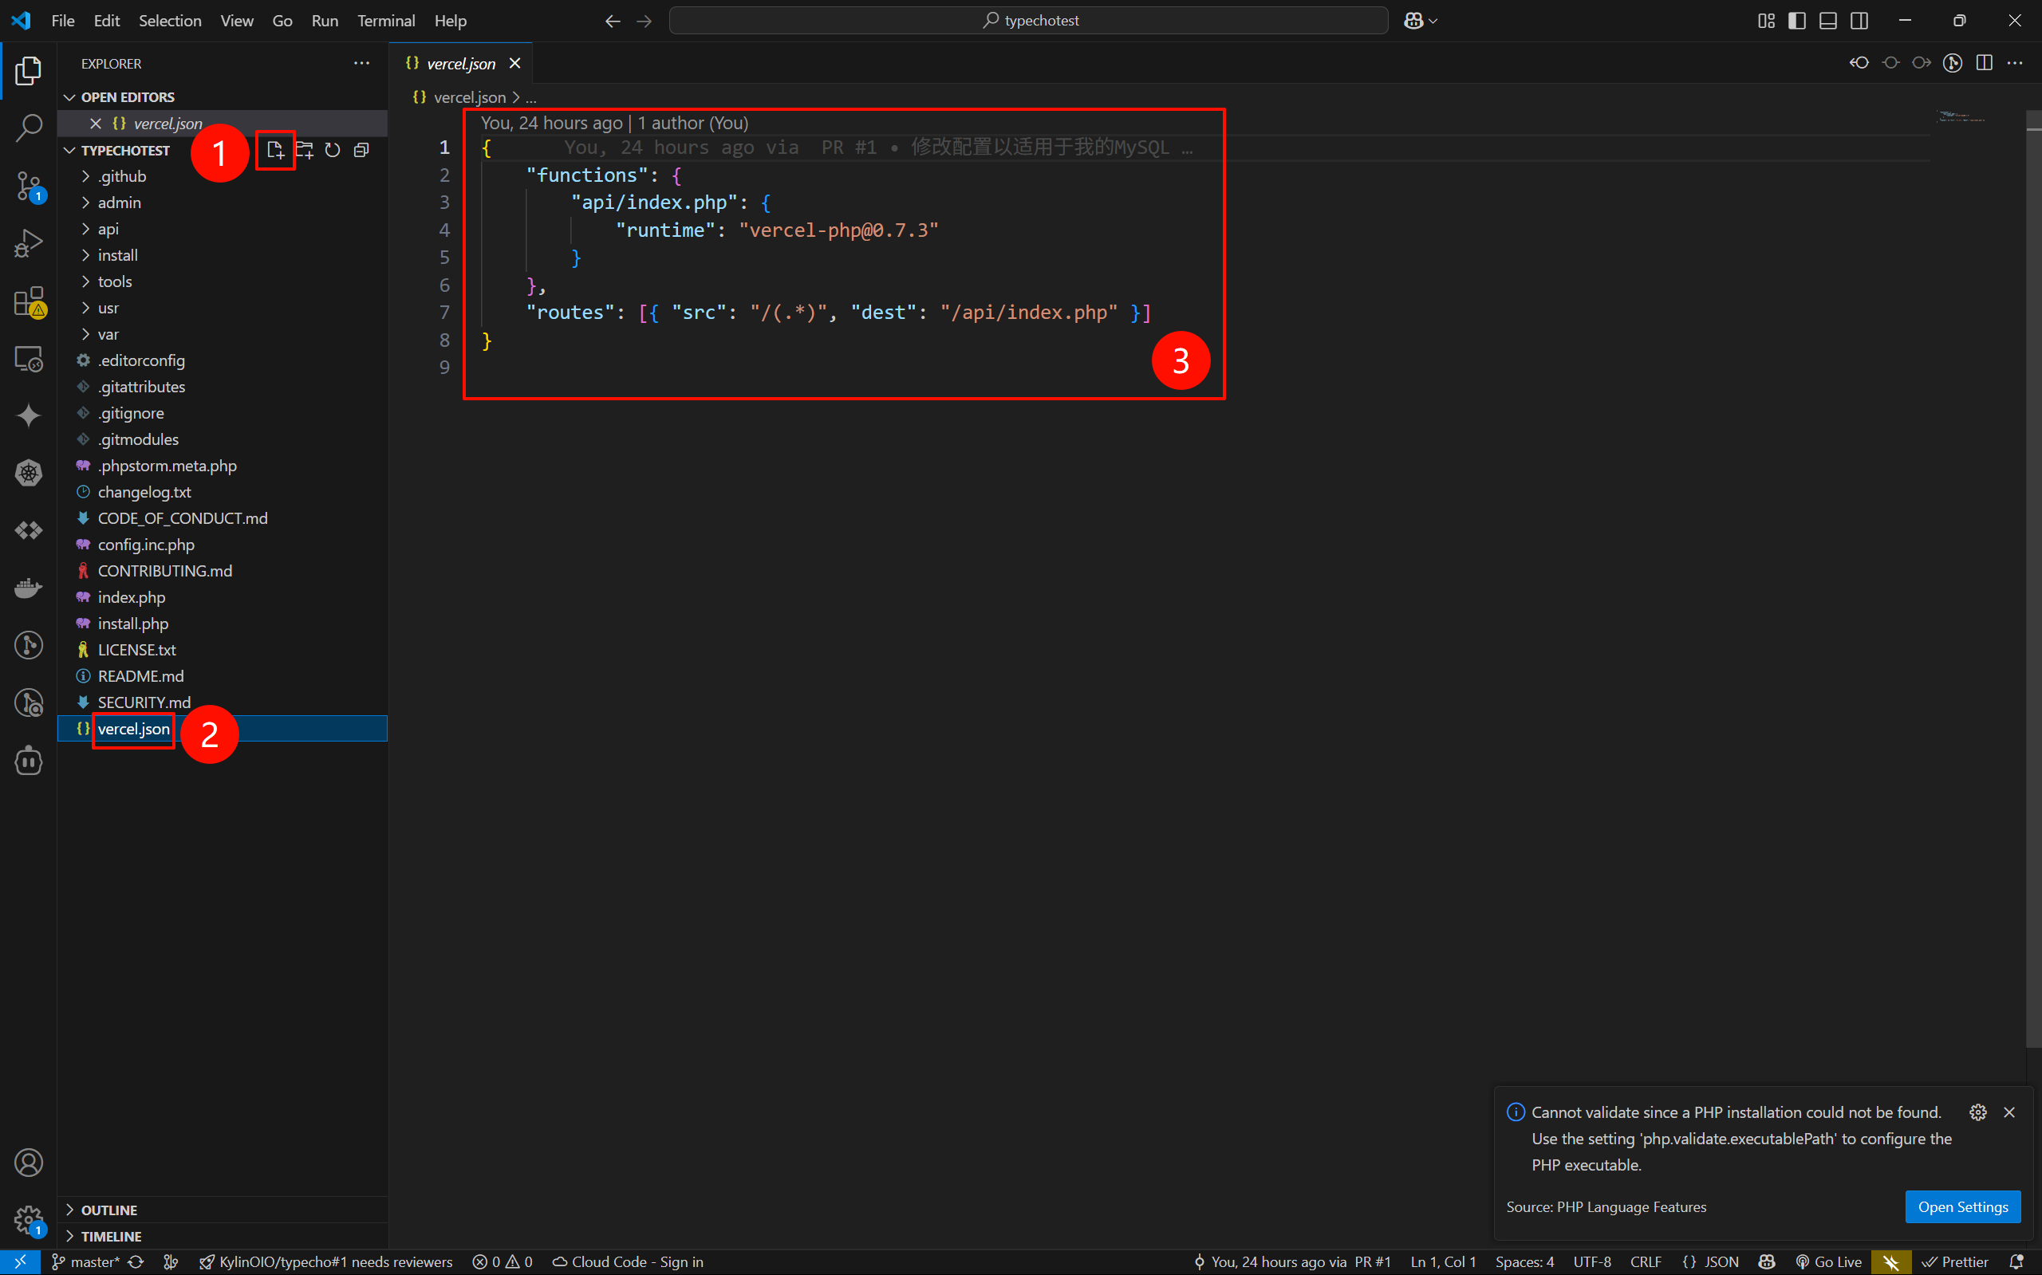Click the New Folder icon in explorer
The image size is (2042, 1275).
click(x=304, y=150)
